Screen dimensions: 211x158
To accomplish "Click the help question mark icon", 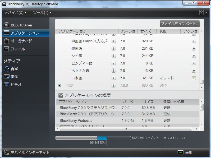I will 201,12.
